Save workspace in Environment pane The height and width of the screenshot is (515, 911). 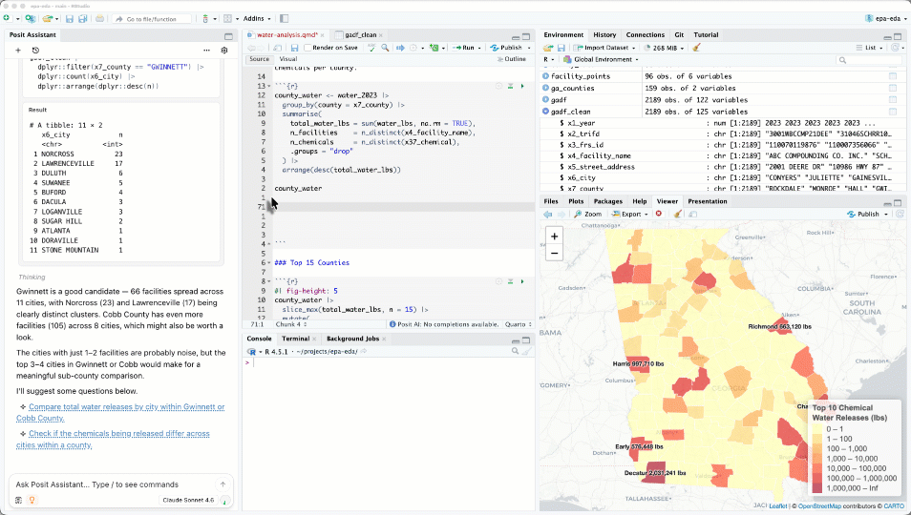pos(561,48)
